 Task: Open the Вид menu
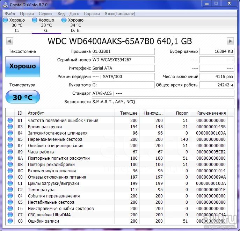(x=61, y=14)
